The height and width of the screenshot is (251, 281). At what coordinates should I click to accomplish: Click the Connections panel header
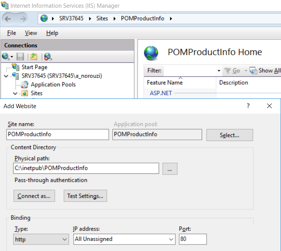67,45
